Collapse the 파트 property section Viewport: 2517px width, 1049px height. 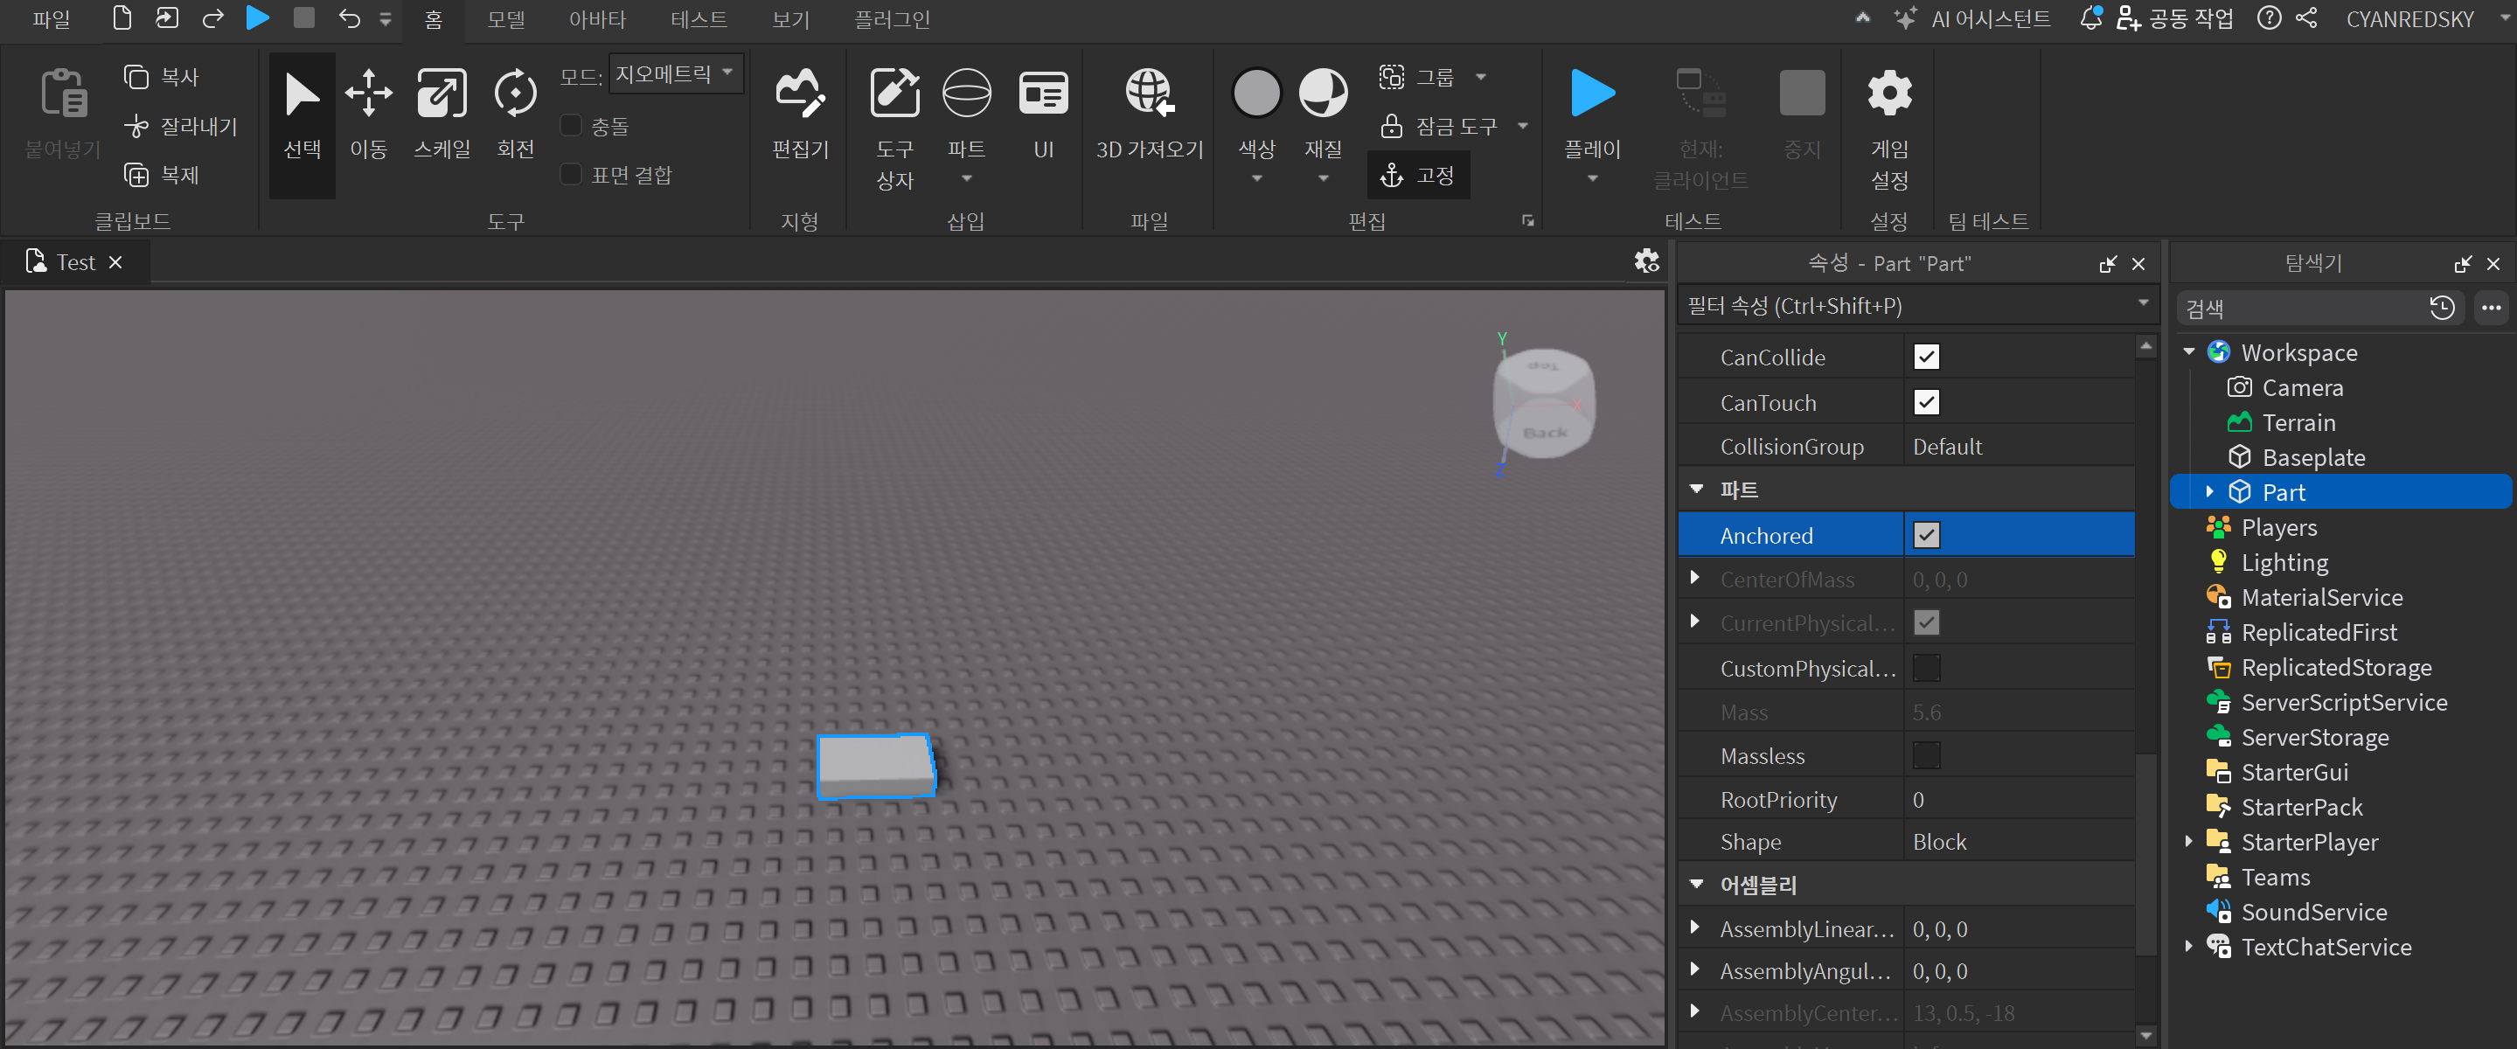pyautogui.click(x=1696, y=490)
